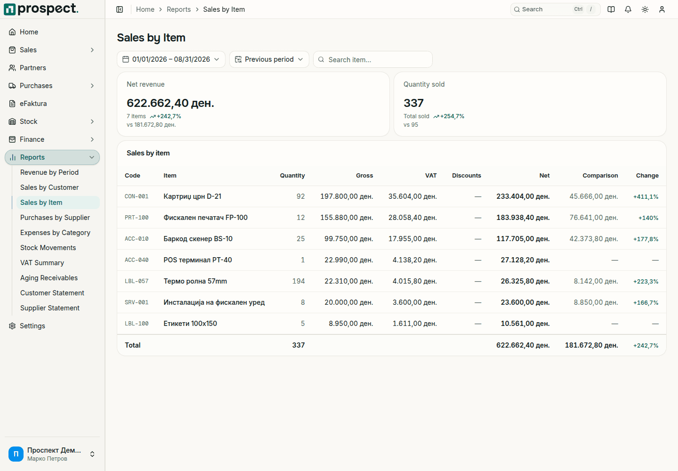Image resolution: width=678 pixels, height=471 pixels.
Task: Click the Home icon in sidebar
Action: (x=12, y=32)
